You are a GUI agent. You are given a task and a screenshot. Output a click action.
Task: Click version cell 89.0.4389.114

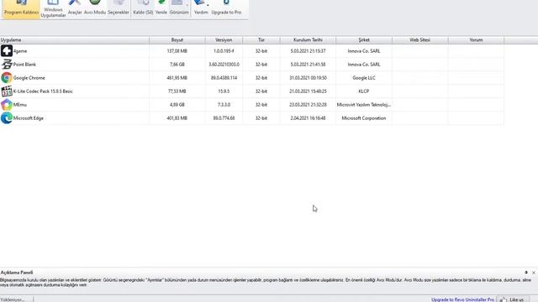click(x=224, y=78)
